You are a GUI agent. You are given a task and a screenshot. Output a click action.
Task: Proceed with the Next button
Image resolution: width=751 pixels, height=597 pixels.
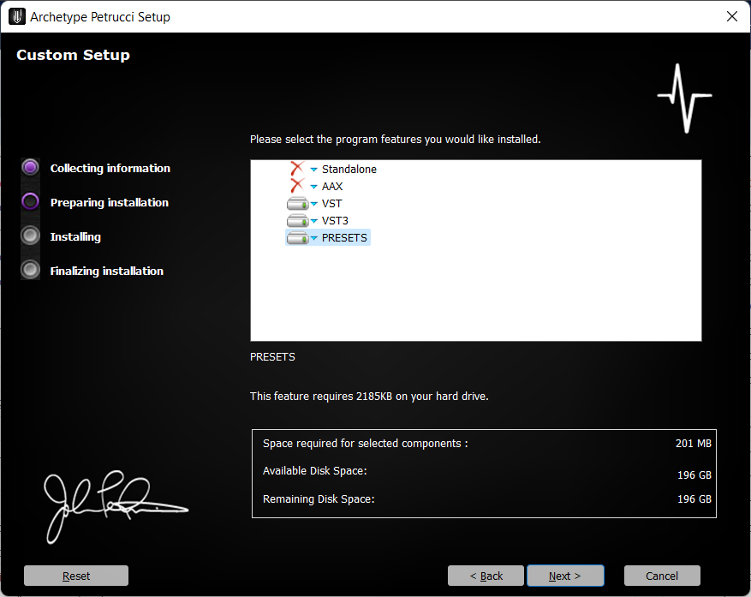565,576
